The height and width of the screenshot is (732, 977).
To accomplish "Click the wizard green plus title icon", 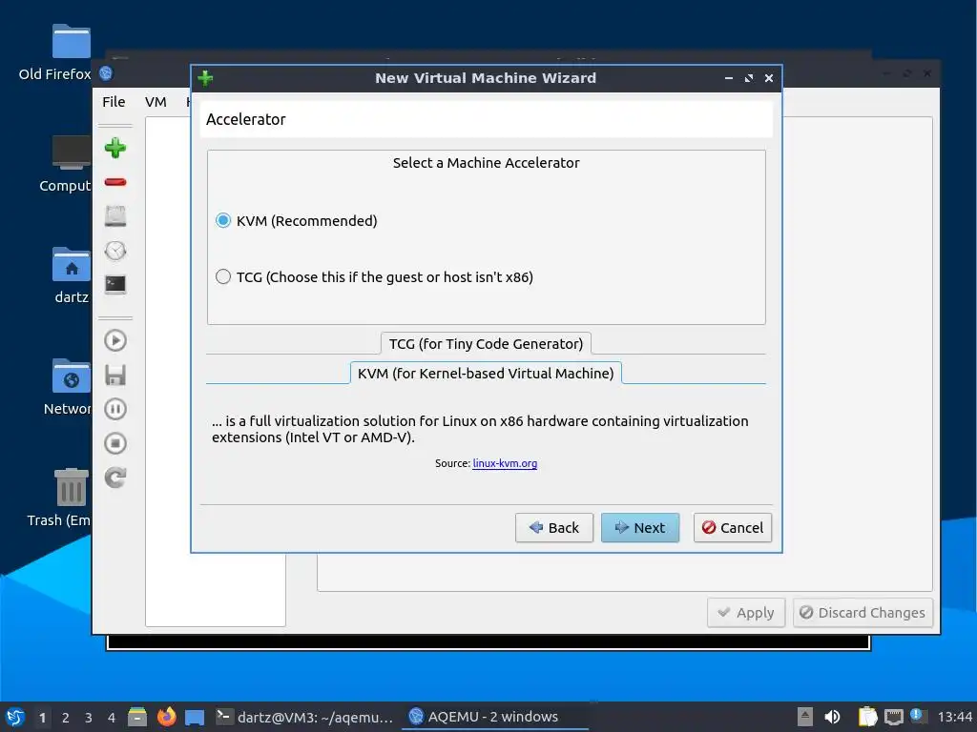I will [x=205, y=78].
